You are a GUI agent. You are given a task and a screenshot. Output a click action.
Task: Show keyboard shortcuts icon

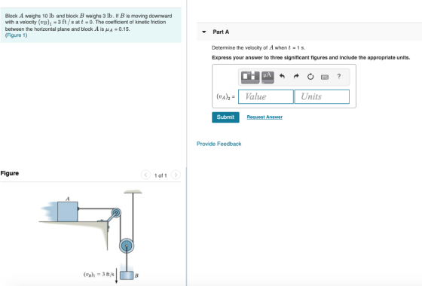(325, 77)
